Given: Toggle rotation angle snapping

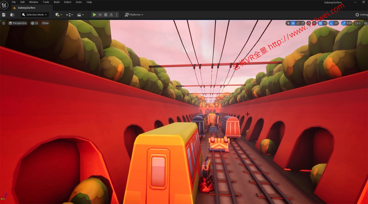Looking at the screenshot, I should click(331, 23).
